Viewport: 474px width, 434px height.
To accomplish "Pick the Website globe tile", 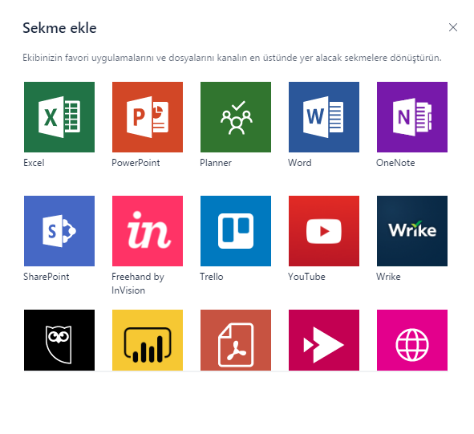I will click(412, 340).
